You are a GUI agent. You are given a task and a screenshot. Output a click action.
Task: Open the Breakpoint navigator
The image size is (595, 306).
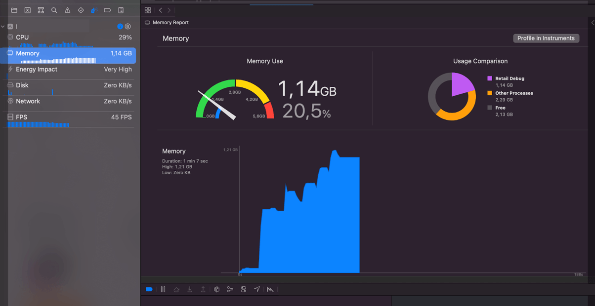(x=107, y=10)
